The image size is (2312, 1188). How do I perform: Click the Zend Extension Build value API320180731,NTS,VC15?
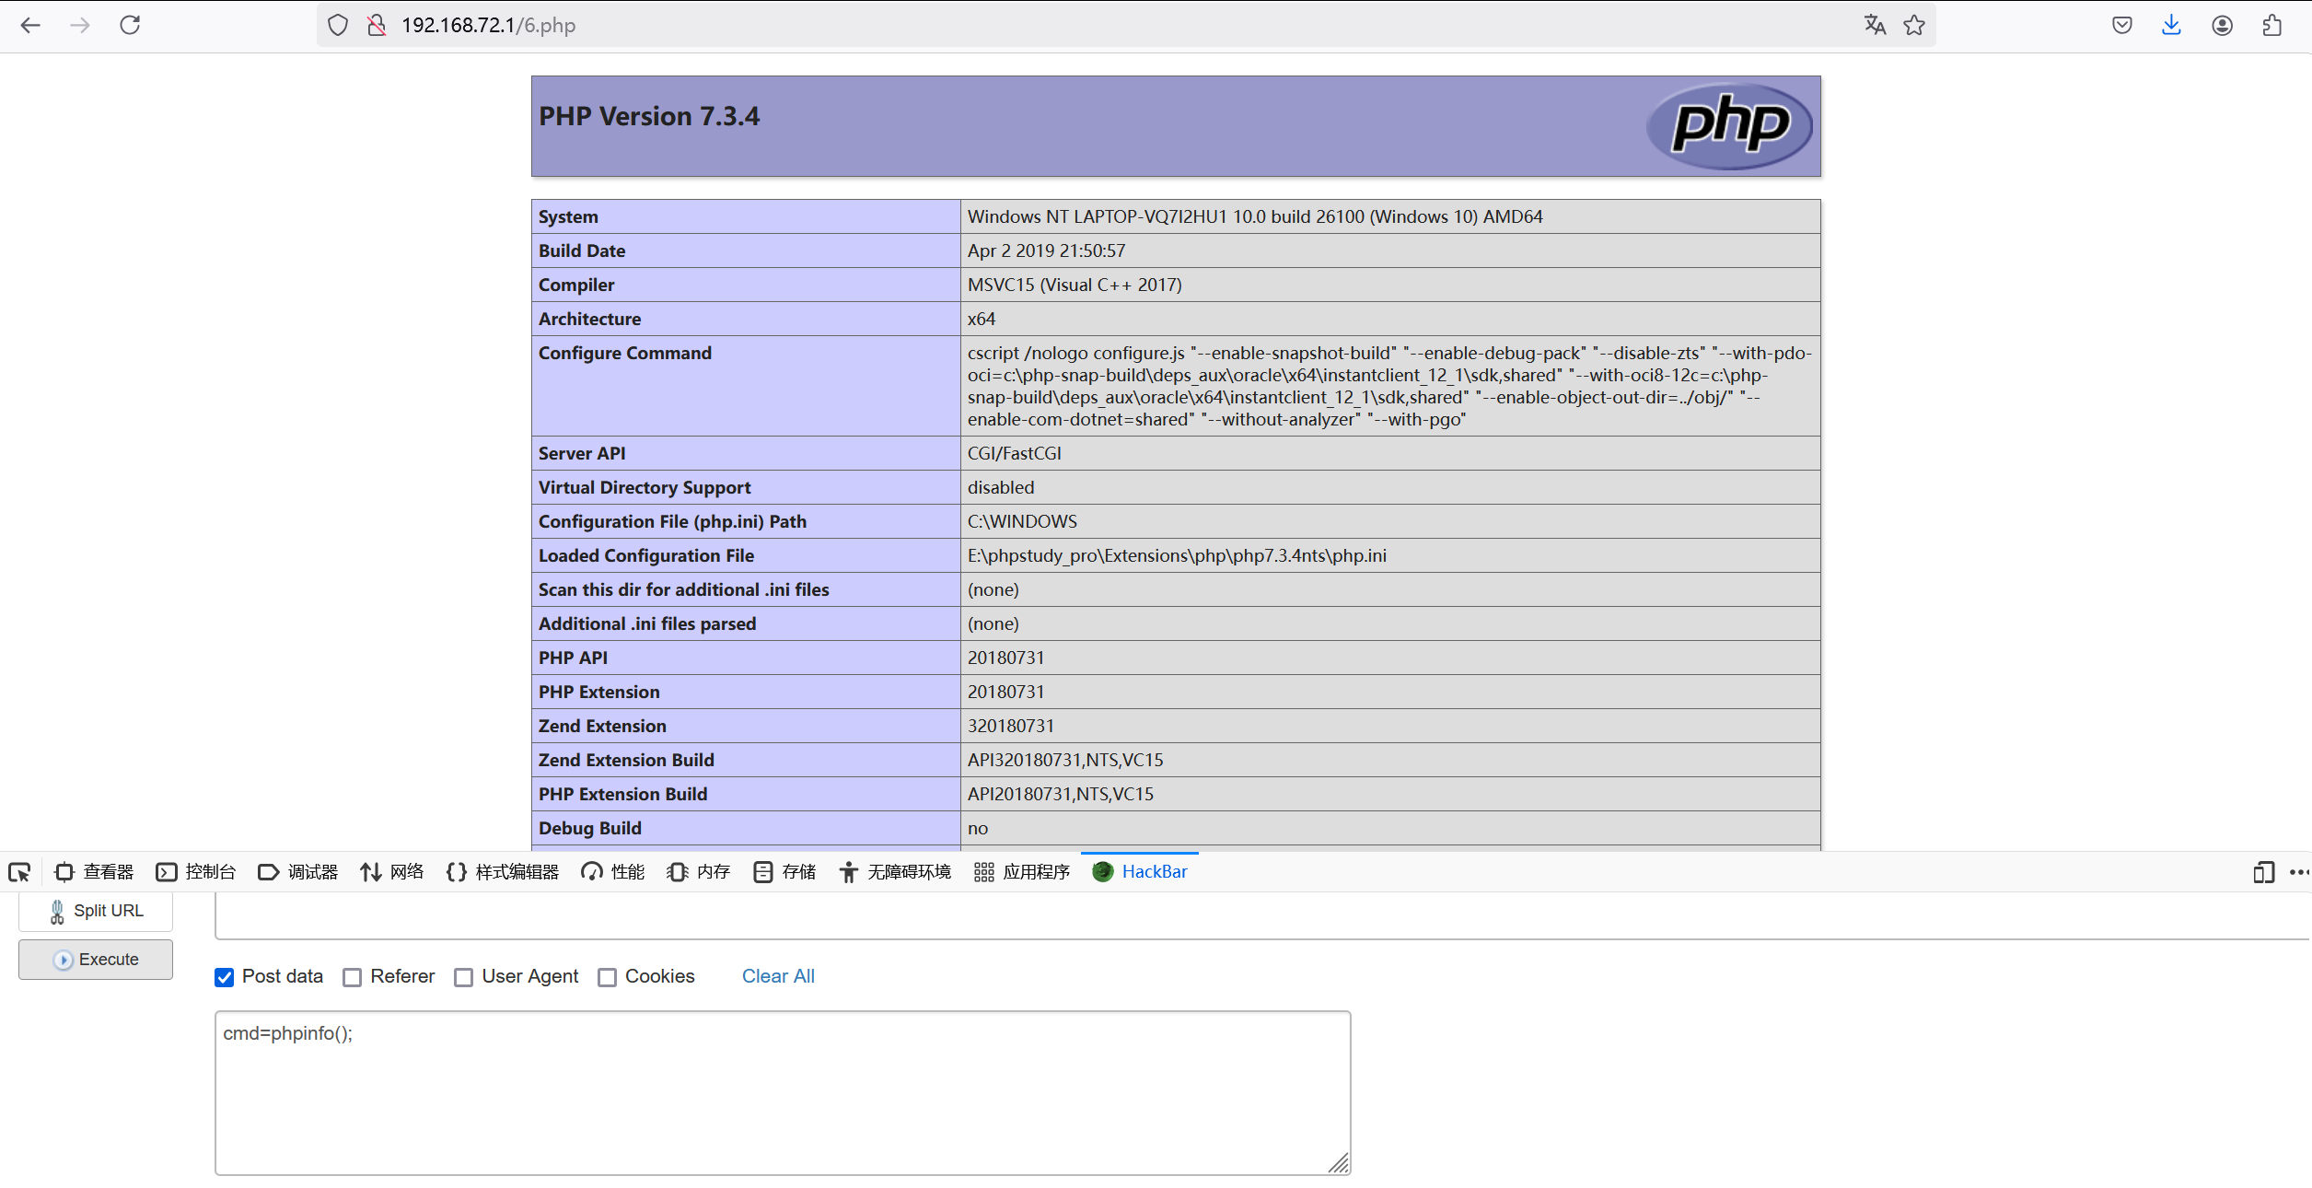1065,760
